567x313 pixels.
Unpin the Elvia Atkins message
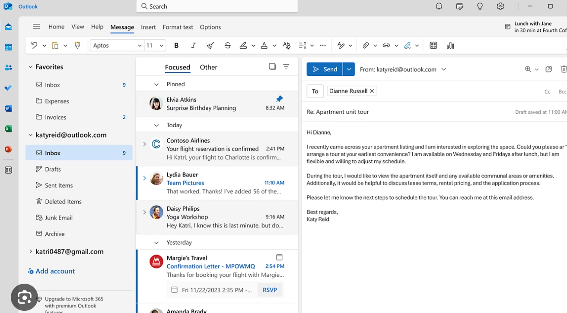279,99
